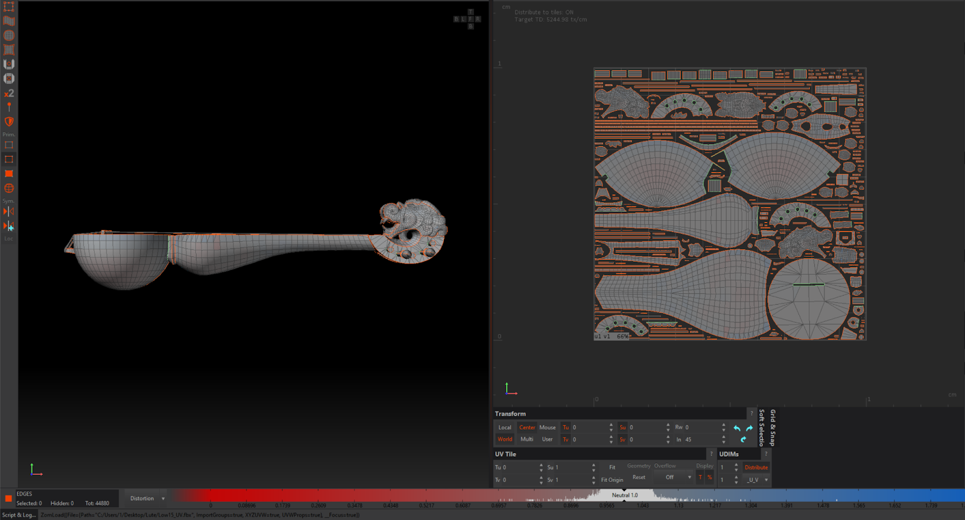Click the round grid sphere icon
This screenshot has width=965, height=520.
point(8,36)
